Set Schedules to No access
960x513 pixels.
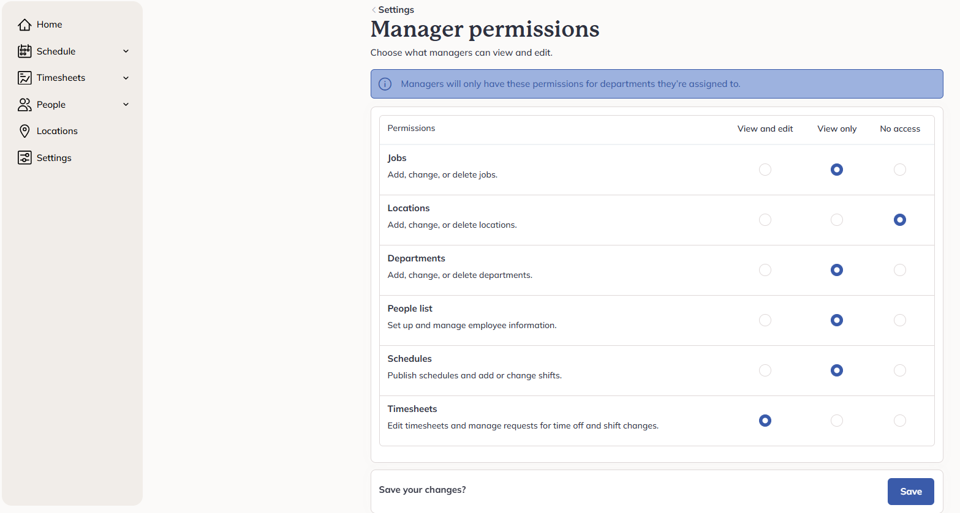(x=900, y=370)
